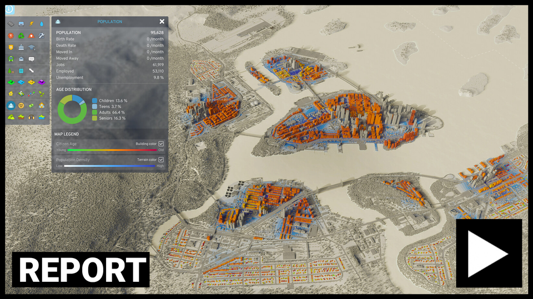
Task: Select the suitcase Tourism info view
Action: pyautogui.click(x=21, y=70)
